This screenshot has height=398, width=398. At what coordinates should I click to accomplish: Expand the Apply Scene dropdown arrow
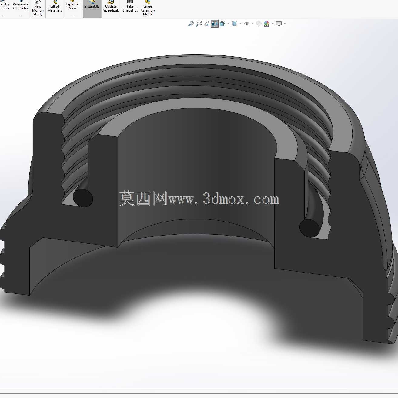click(x=273, y=24)
